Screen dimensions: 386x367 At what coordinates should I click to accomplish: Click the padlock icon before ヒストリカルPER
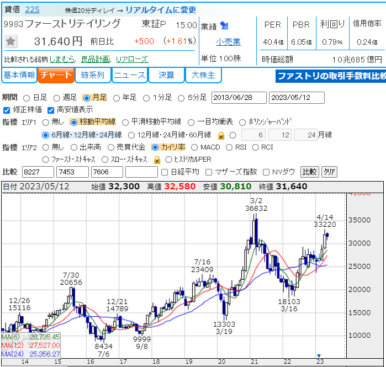click(157, 160)
